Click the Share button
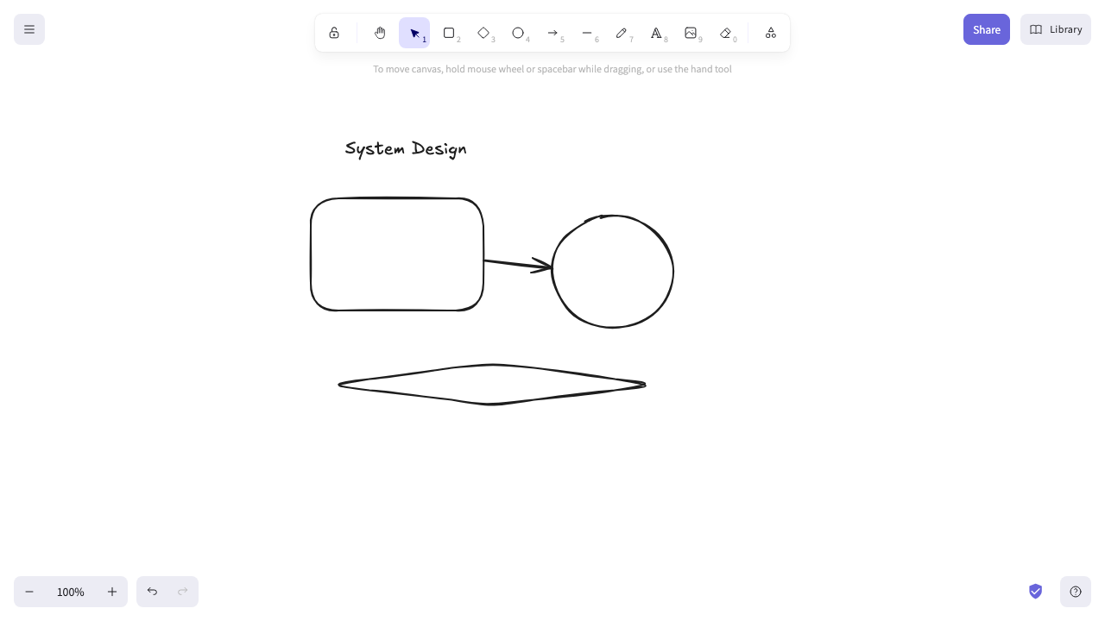Viewport: 1105px width, 621px height. (x=987, y=29)
